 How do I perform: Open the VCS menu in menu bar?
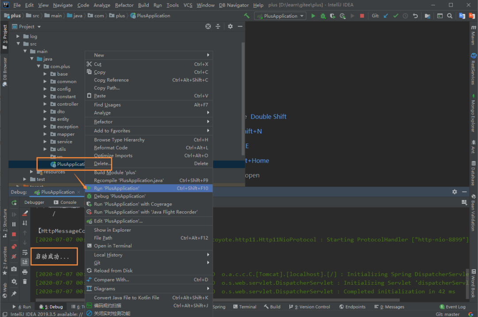tap(188, 5)
